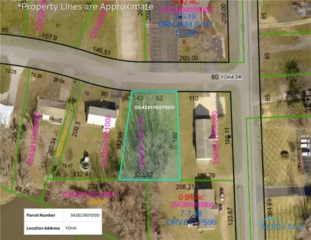
Task: Click the 'Parcel Number' table header cell
Action: coord(41,215)
